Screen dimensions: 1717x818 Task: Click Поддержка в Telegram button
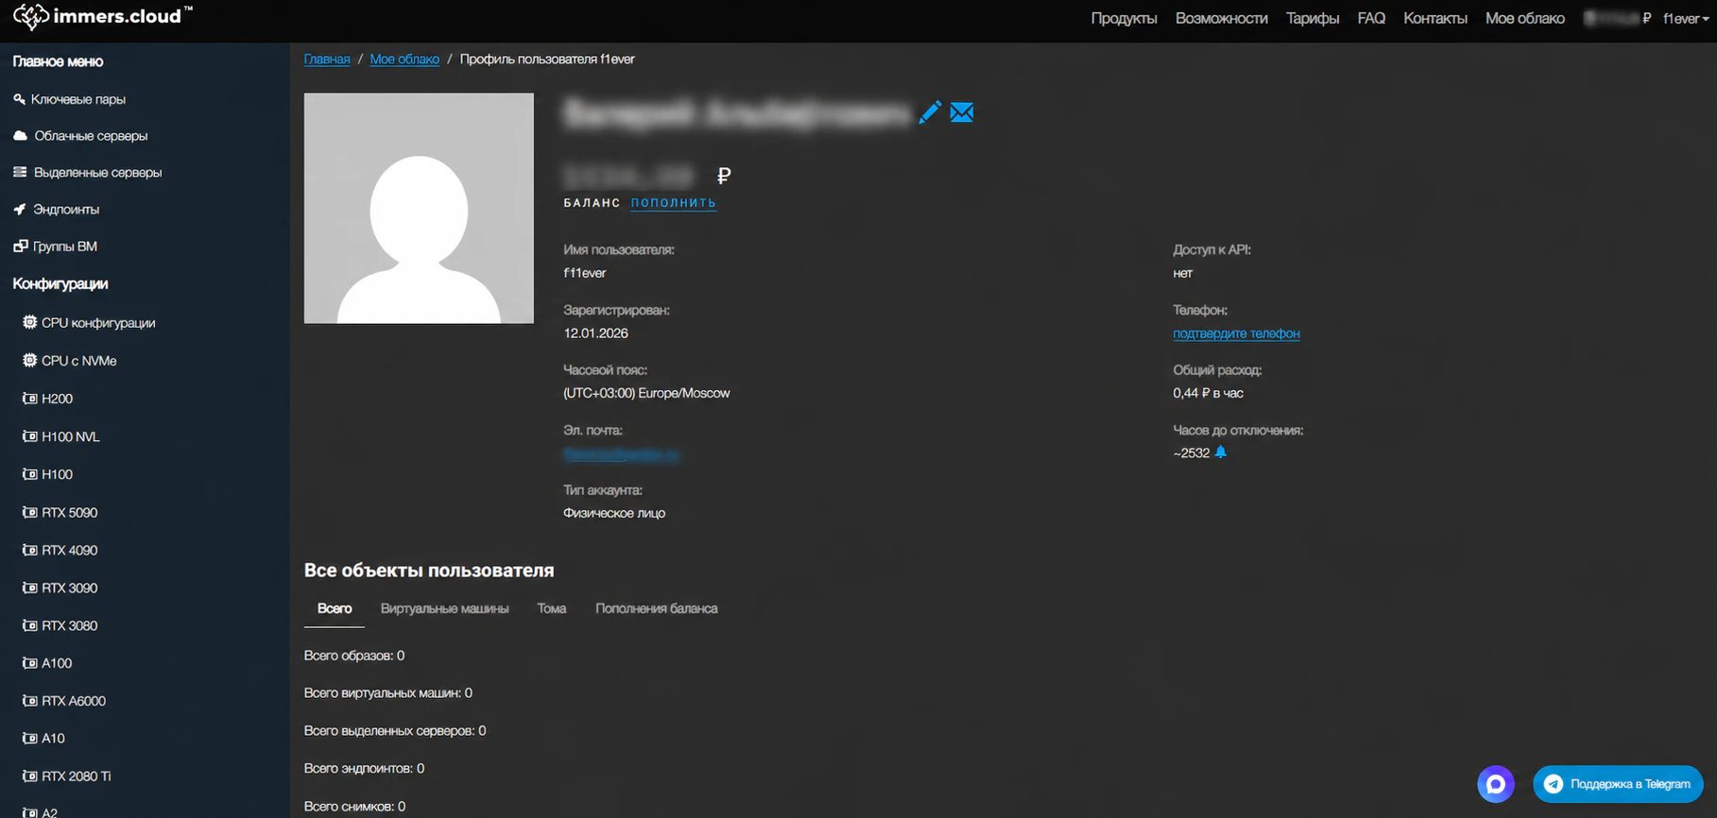point(1618,784)
